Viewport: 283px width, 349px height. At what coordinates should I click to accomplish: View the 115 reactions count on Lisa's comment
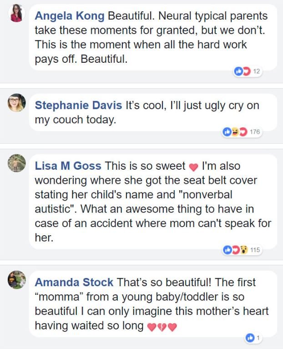(255, 250)
